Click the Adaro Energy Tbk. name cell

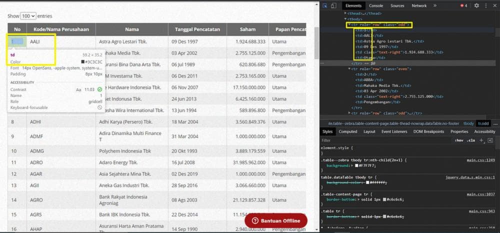(131, 162)
